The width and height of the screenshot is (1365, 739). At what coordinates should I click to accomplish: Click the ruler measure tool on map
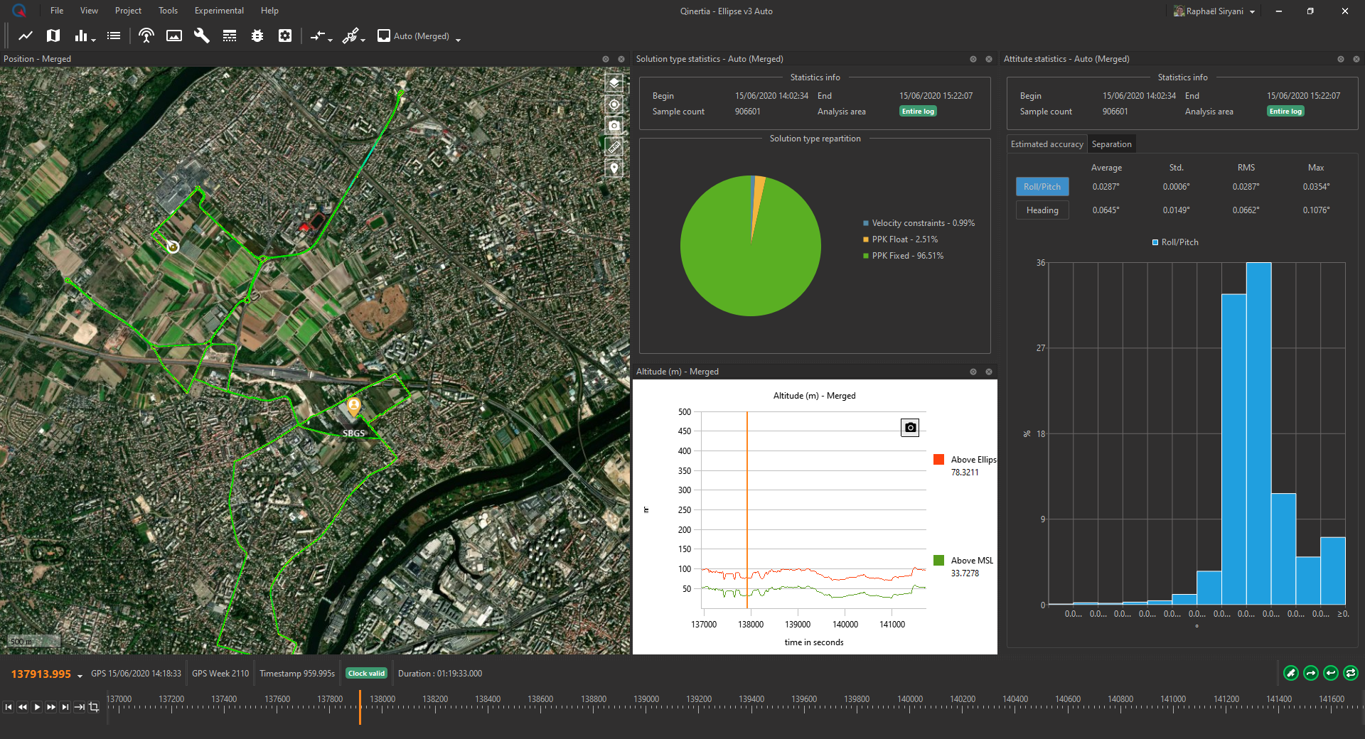point(614,147)
